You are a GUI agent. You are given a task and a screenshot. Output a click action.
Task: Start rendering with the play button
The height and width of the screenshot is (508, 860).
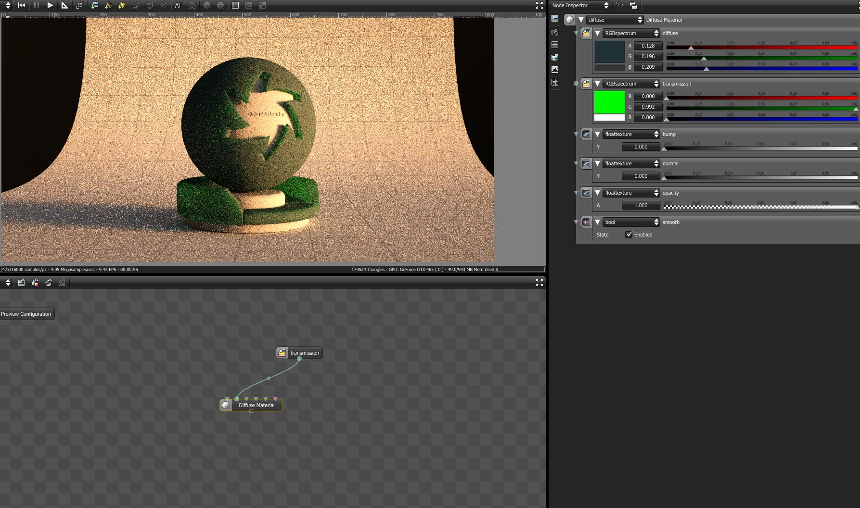tap(50, 5)
